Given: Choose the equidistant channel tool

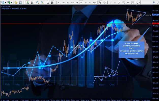Looking at the screenshot, I should pyautogui.click(x=123, y=3).
